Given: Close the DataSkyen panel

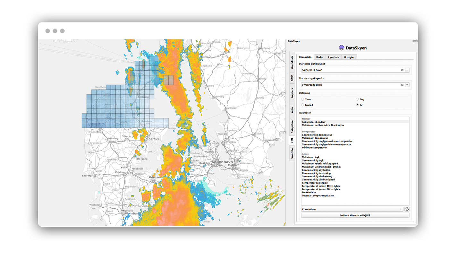Looking at the screenshot, I should click(x=416, y=41).
